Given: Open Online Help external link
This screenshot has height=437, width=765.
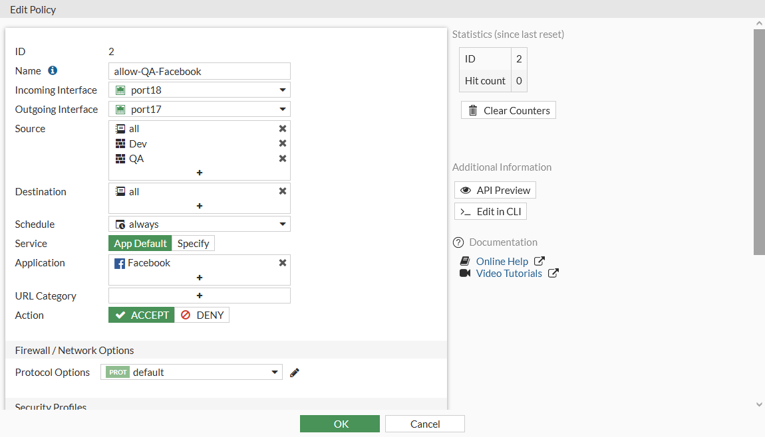Looking at the screenshot, I should pos(502,260).
